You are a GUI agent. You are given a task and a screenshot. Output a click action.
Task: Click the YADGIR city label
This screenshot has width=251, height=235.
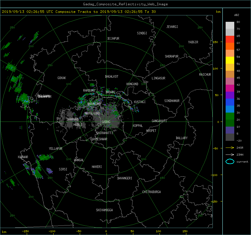[193, 42]
